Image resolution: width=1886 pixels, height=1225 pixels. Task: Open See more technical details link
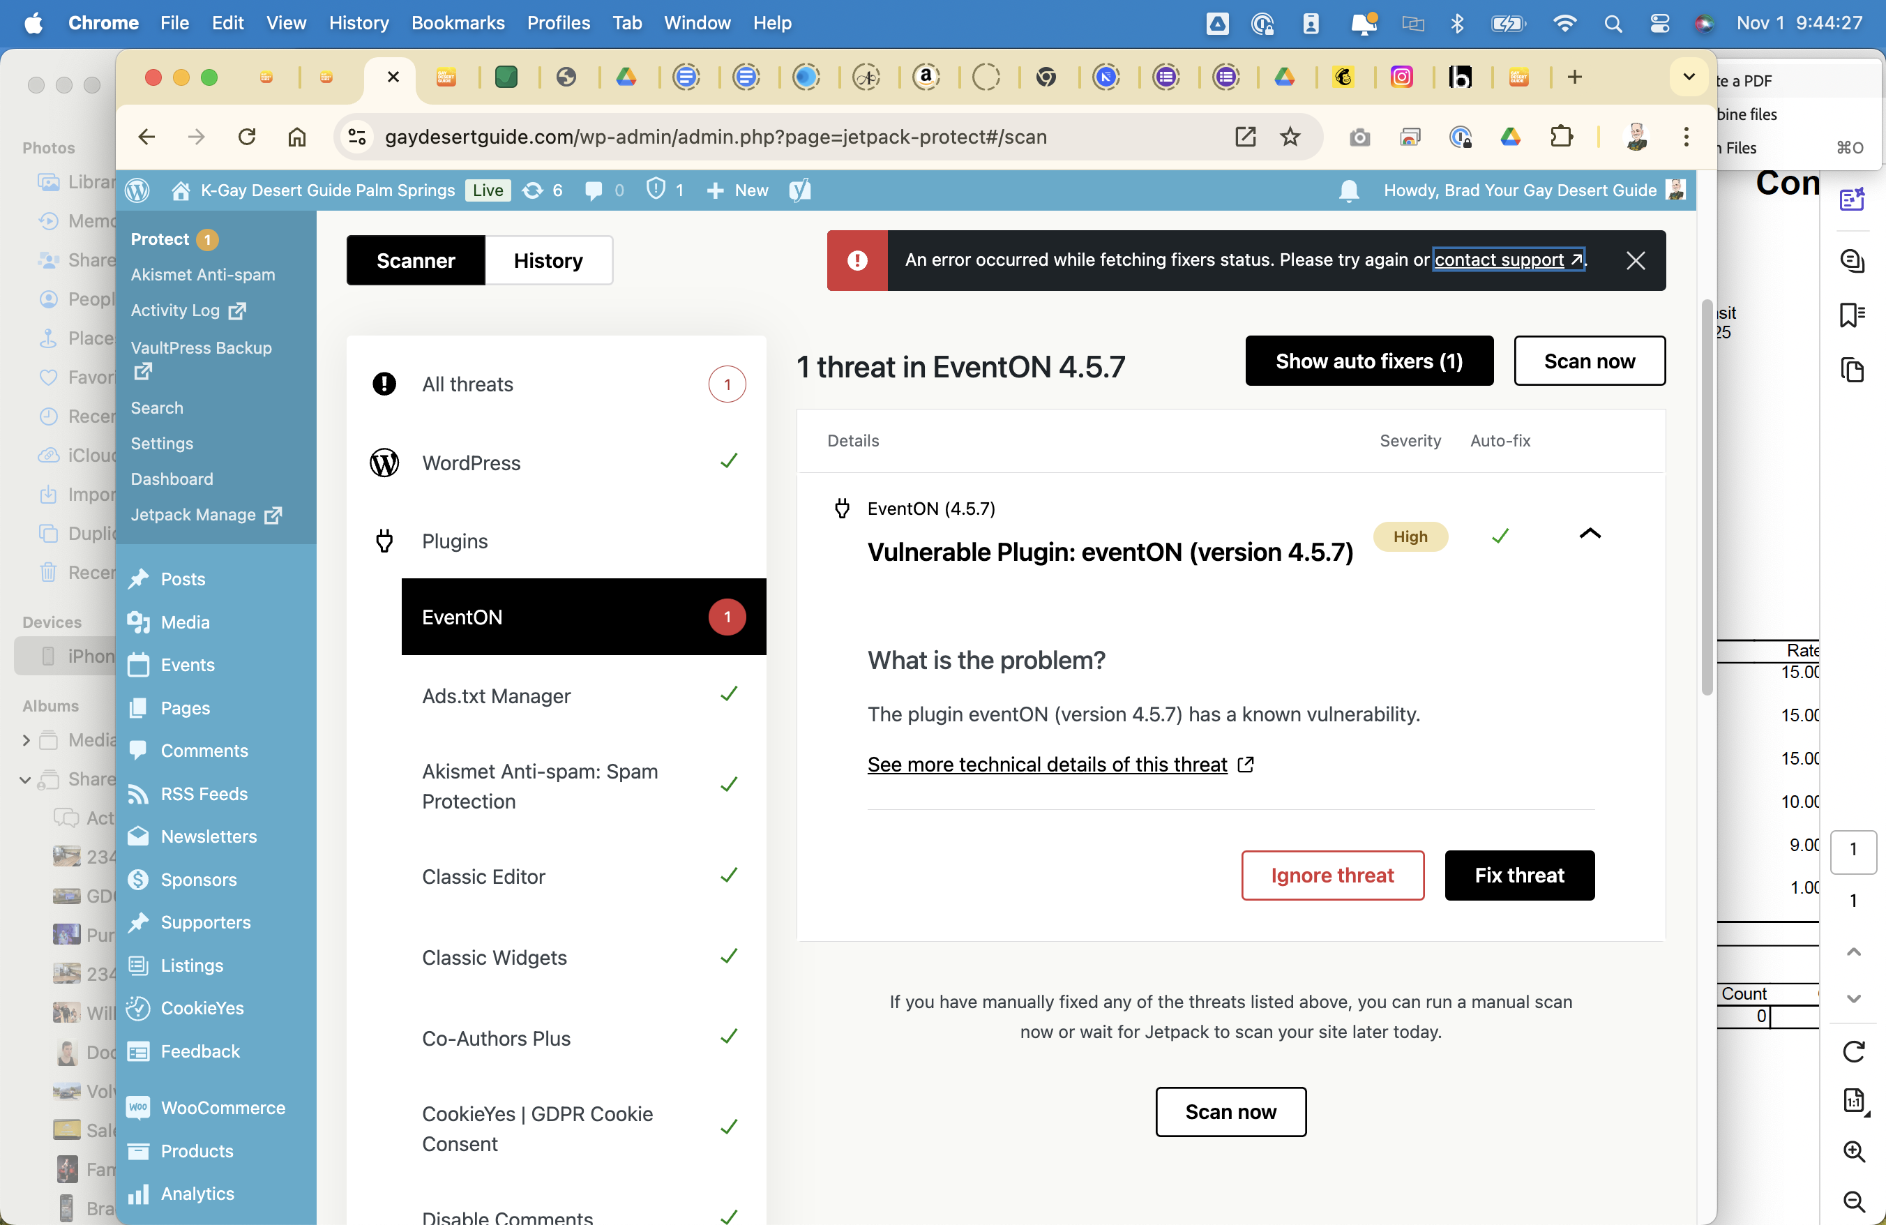coord(1061,765)
